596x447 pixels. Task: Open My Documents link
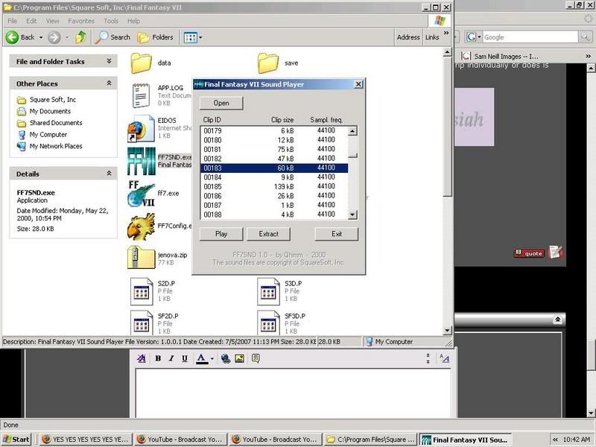(x=50, y=111)
